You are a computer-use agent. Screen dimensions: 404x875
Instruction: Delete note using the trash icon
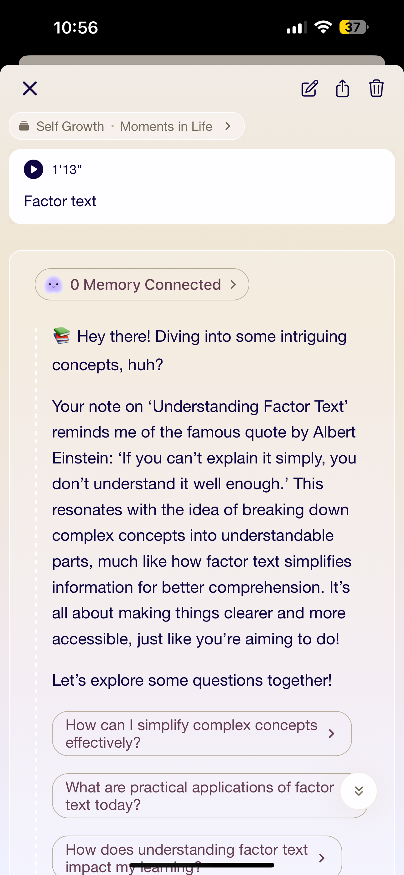coord(376,89)
